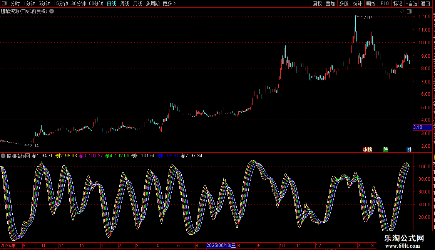Open the 多周期 multi-period view
Image resolution: width=435 pixels, height=250 pixels.
click(x=152, y=3)
